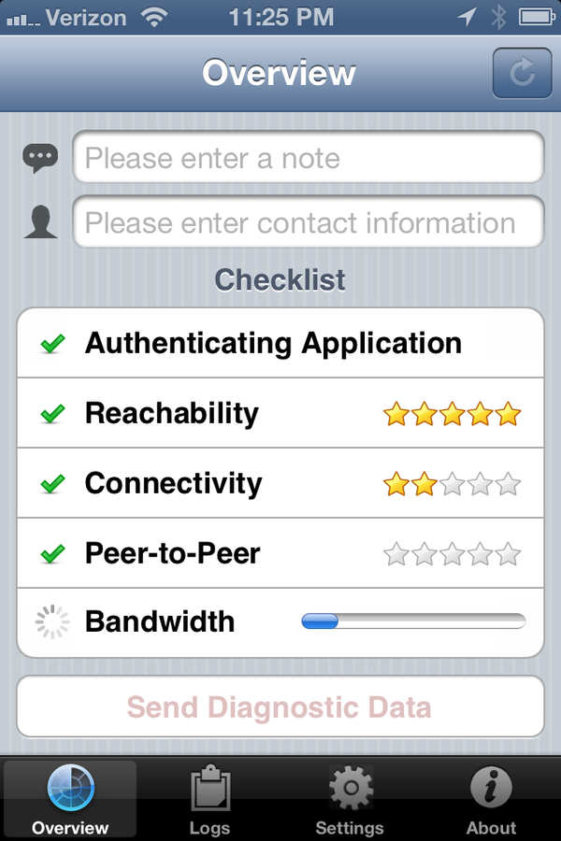
Task: Select the Connectivity checklist row
Action: [280, 483]
